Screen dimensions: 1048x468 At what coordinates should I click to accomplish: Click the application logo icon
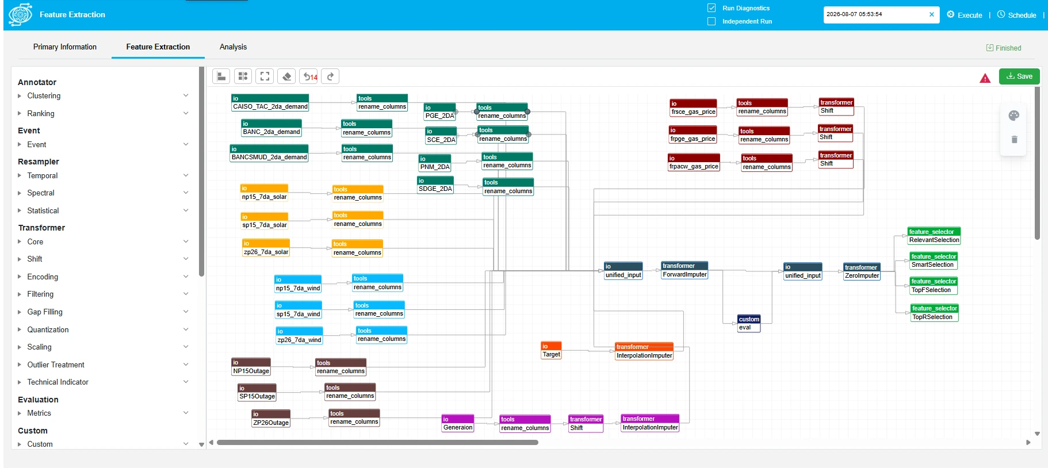[x=21, y=14]
